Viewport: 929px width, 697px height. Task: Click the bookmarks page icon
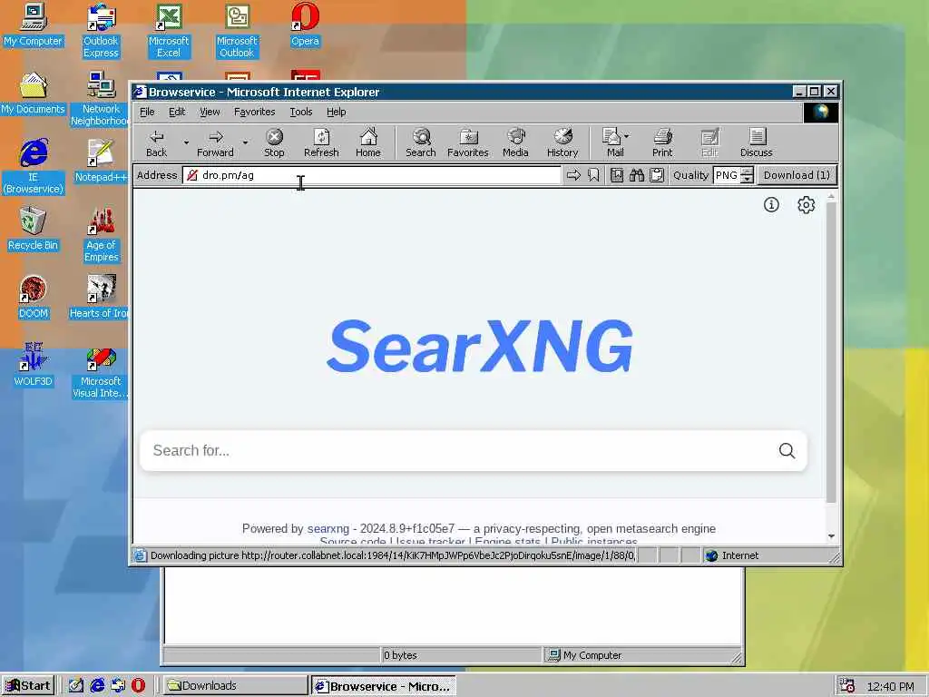617,175
